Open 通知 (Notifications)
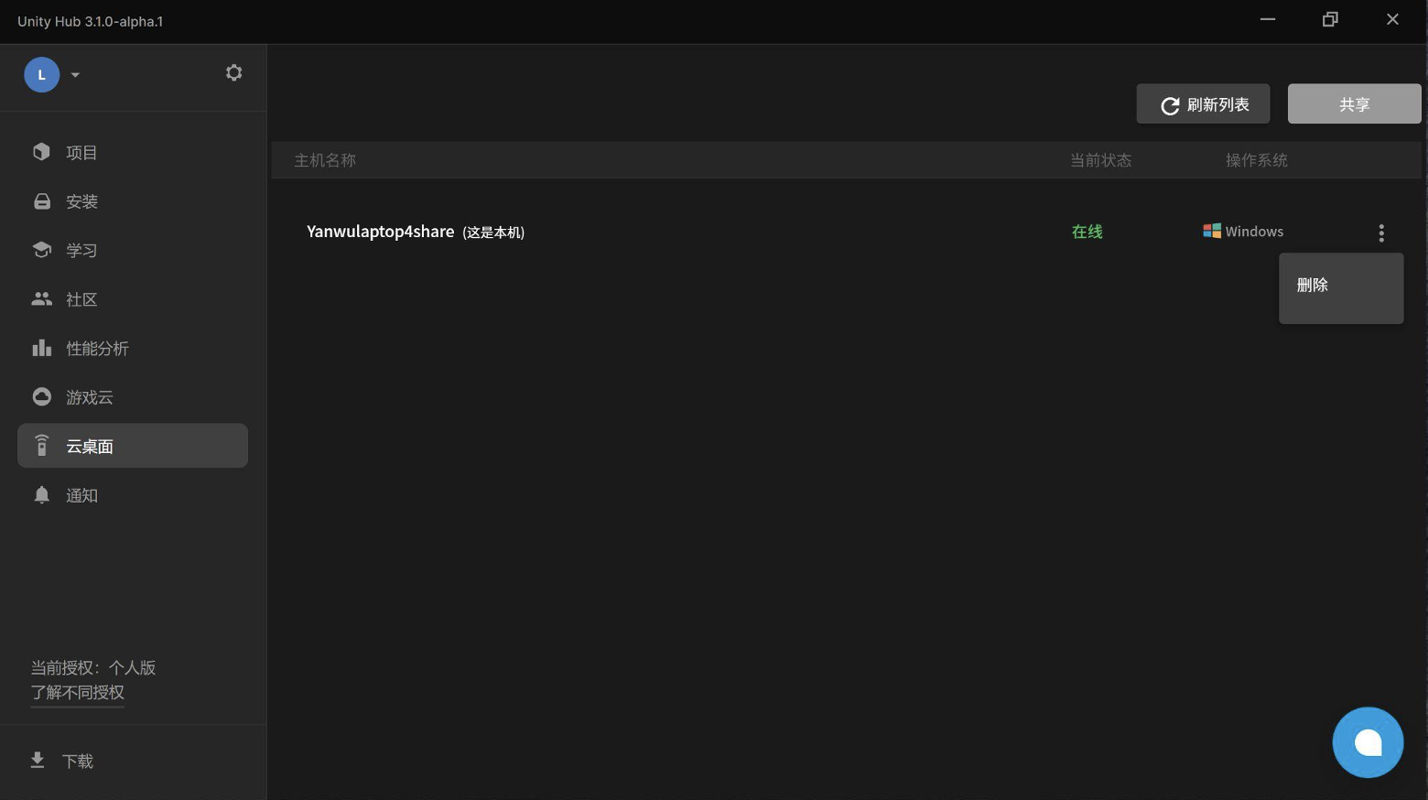Screen dimensions: 1428x800 [x=133, y=495]
